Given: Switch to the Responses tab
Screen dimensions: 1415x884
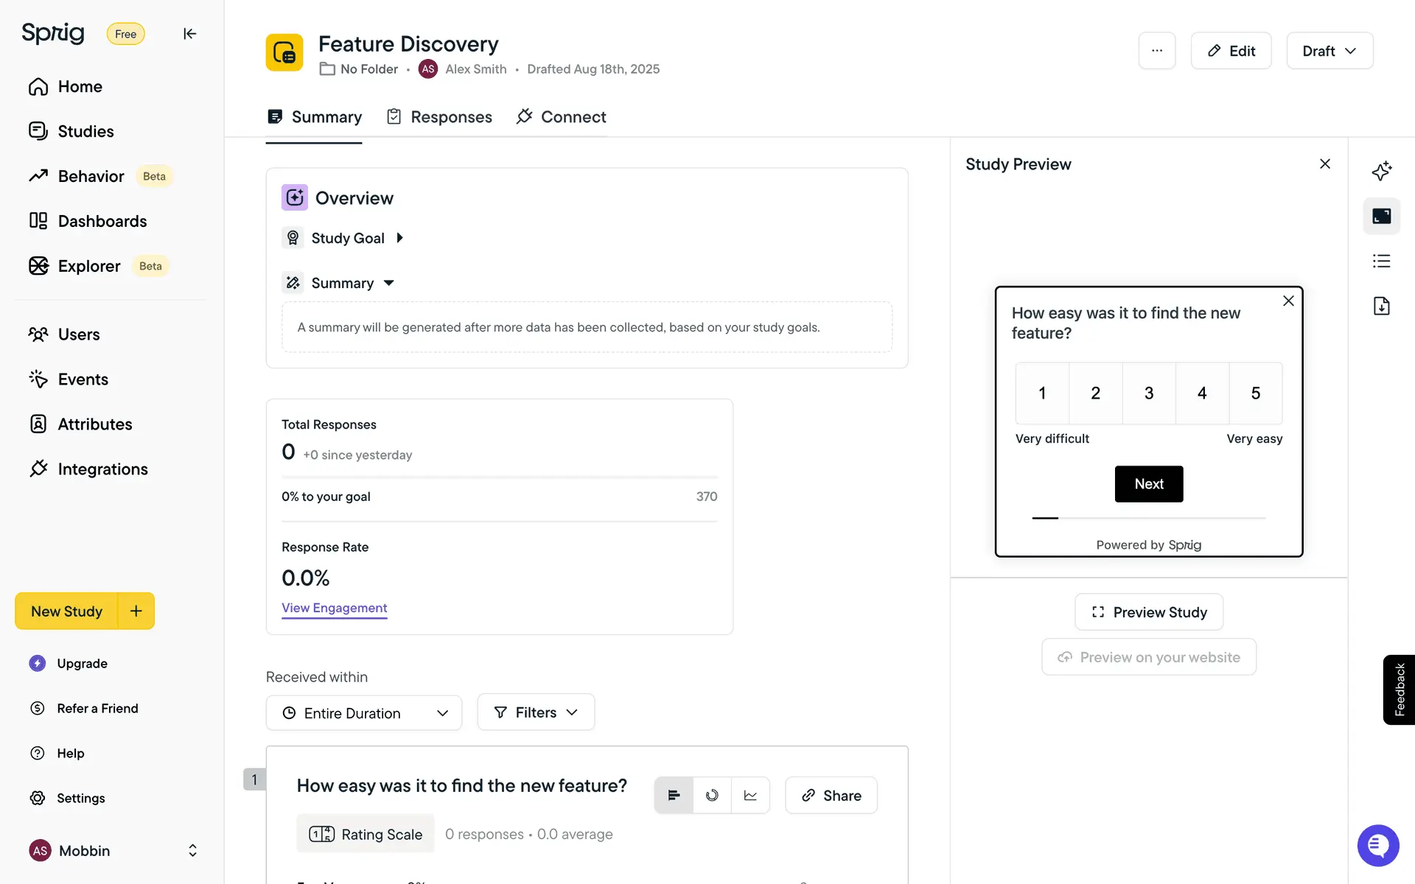Looking at the screenshot, I should pos(440,117).
